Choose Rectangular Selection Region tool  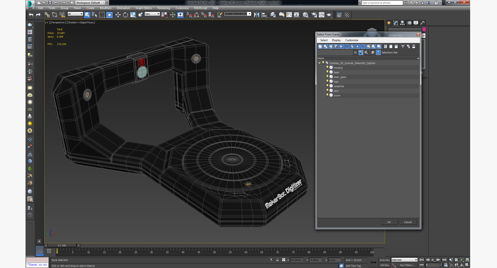[x=102, y=14]
